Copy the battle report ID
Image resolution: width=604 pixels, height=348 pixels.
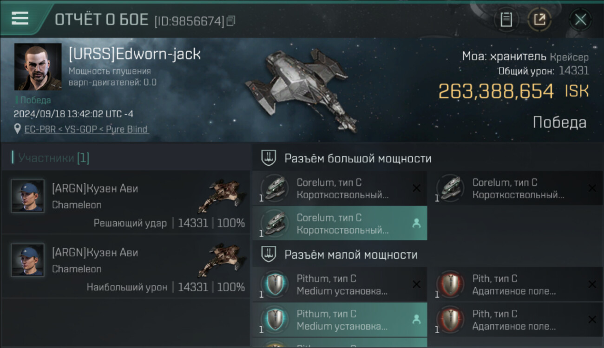[x=231, y=21]
